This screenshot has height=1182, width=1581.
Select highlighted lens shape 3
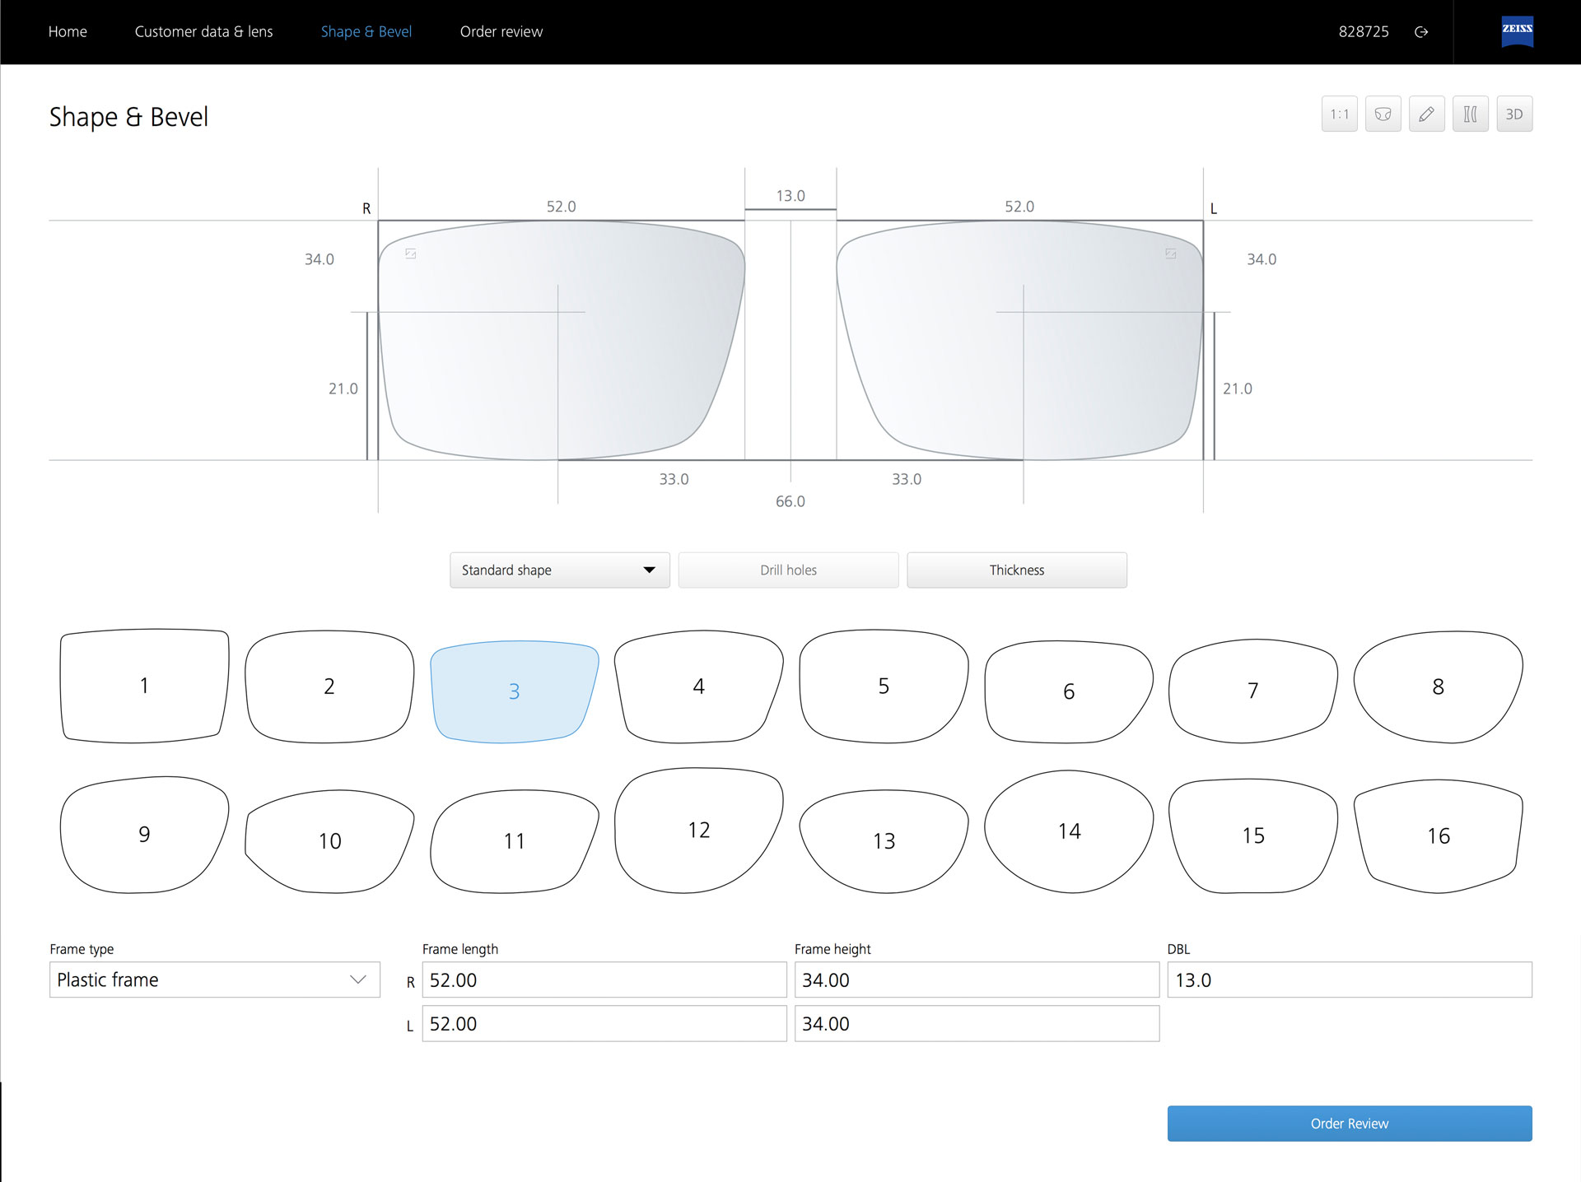click(x=514, y=691)
